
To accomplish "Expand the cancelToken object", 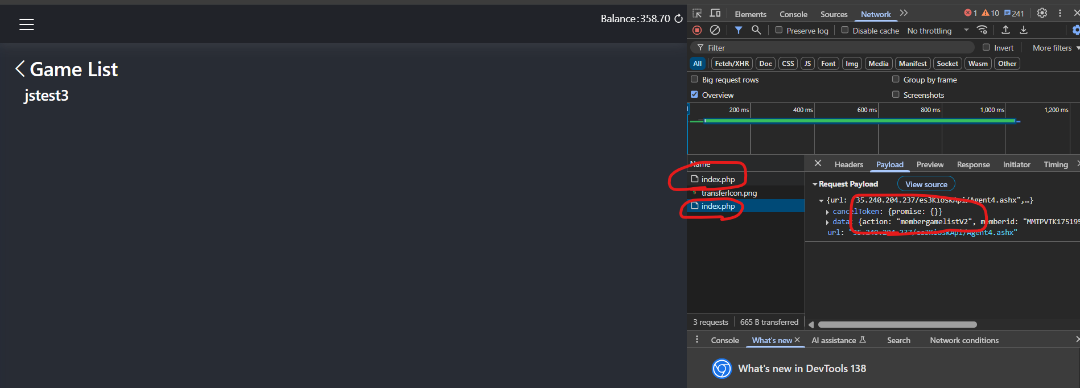I will 827,212.
